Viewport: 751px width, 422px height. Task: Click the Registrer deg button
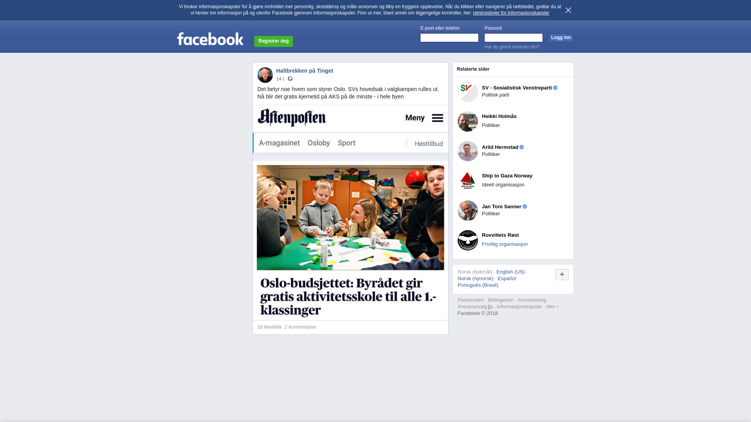(x=273, y=41)
